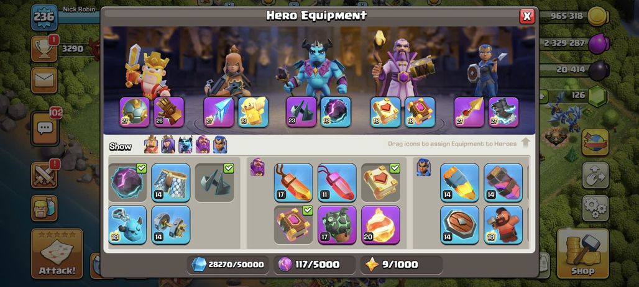Select the Barbarian King's level 26 gauntlet equipment

[168, 112]
